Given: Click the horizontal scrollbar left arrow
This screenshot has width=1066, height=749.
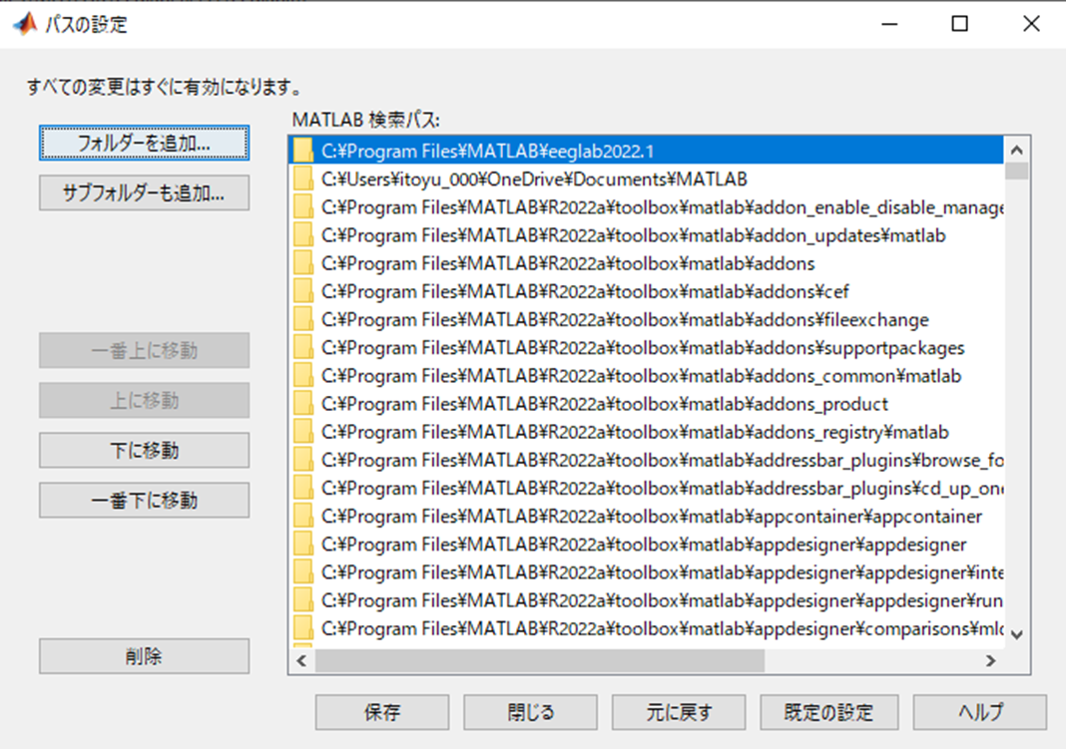Looking at the screenshot, I should tap(301, 660).
